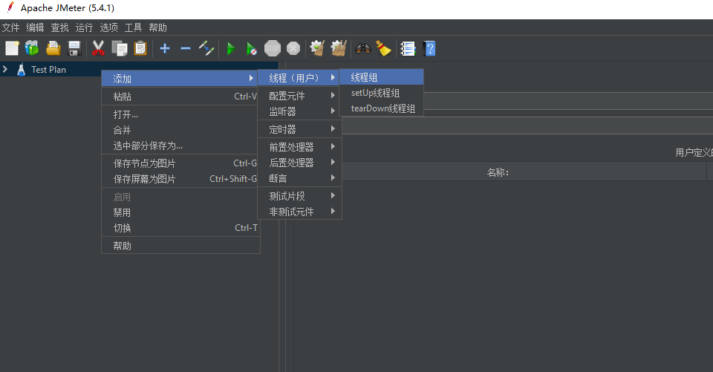This screenshot has width=713, height=372.
Task: Open the Function helper list icon
Action: (x=408, y=48)
